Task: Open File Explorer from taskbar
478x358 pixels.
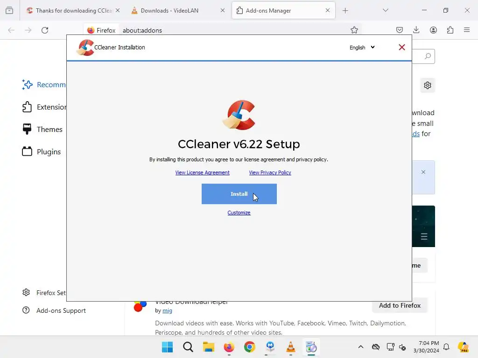Action: tap(209, 347)
